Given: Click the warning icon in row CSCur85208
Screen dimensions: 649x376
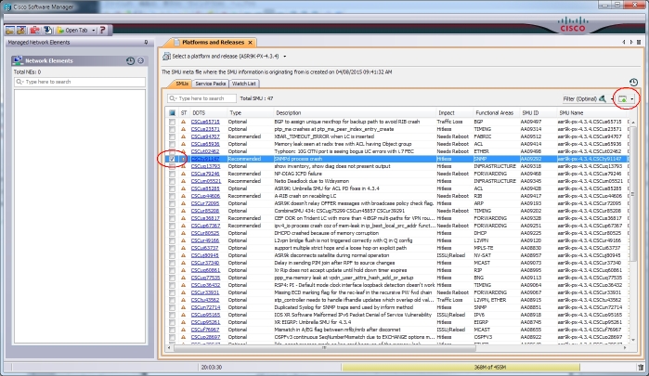Looking at the screenshot, I should [183, 211].
